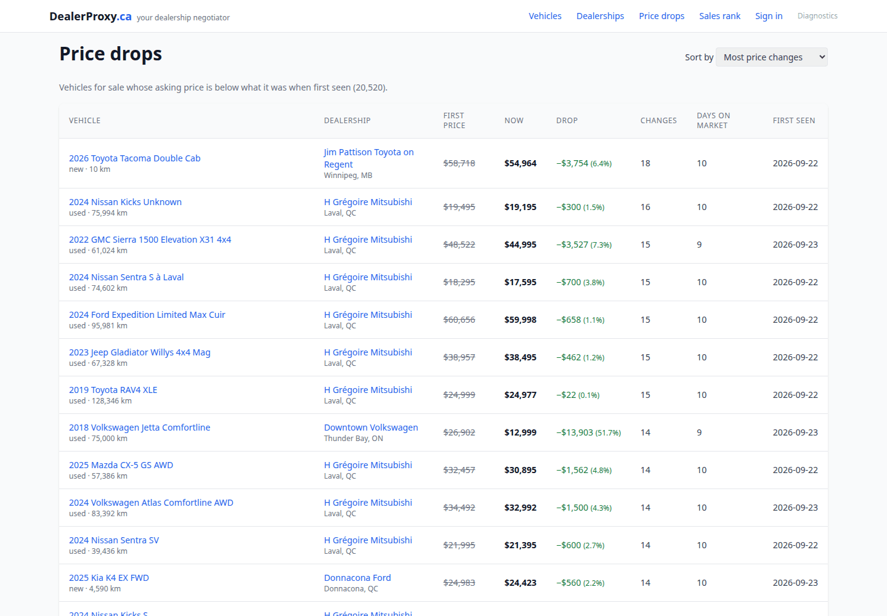Open H Grégoire Mitsubishi in Mazda CX-5 row
Viewport: 887px width, 616px height.
(x=368, y=465)
